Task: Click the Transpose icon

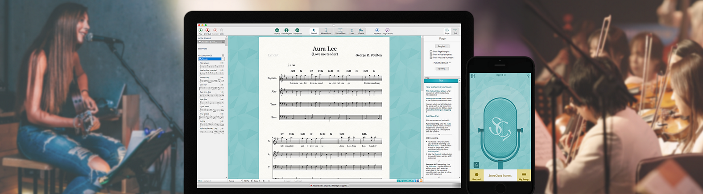Action: tap(297, 31)
